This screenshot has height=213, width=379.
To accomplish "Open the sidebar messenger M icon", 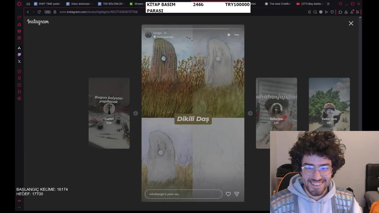I will (19, 38).
